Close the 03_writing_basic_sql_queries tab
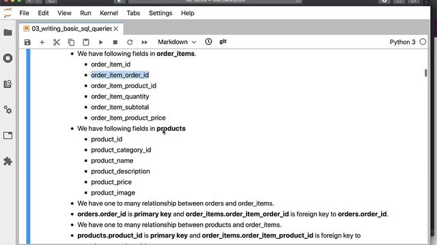Screen dimensions: 437x245 116,29
